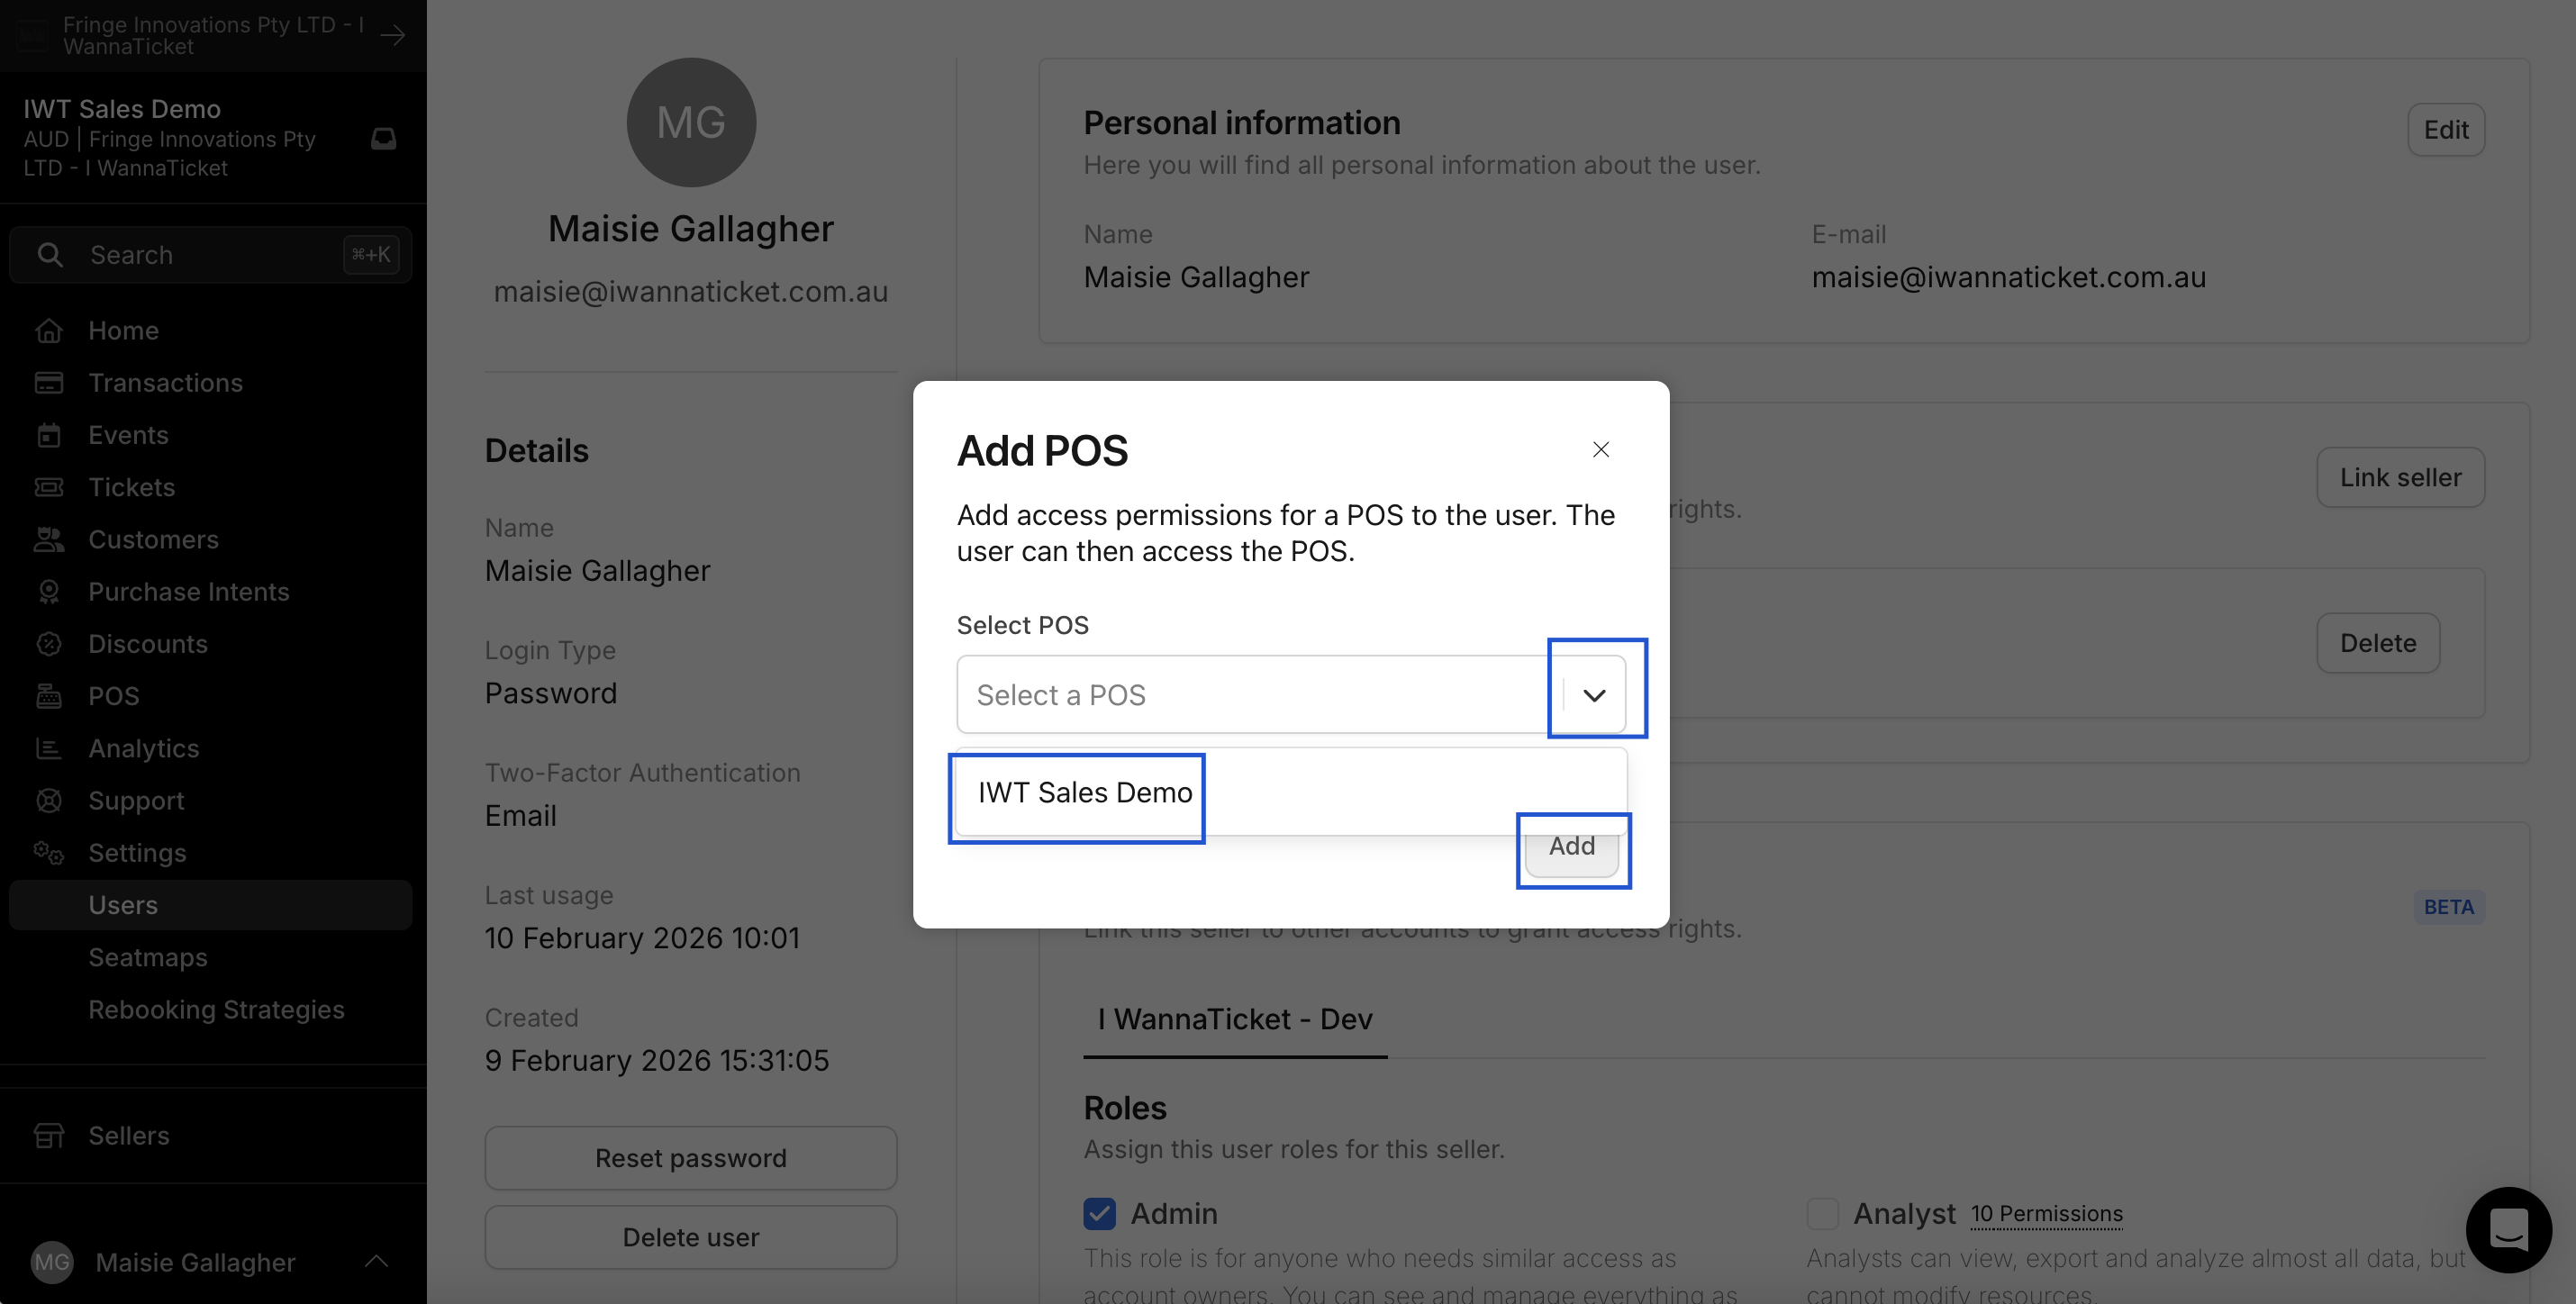Click the Home icon in sidebar
The image size is (2576, 1304).
[x=48, y=331]
